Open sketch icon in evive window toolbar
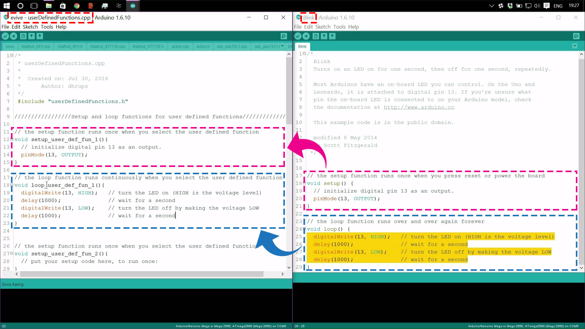The image size is (585, 329). tap(31, 36)
